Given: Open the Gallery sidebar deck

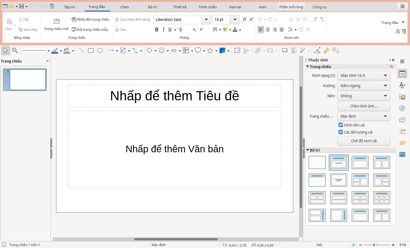Looking at the screenshot, I should coord(402,97).
